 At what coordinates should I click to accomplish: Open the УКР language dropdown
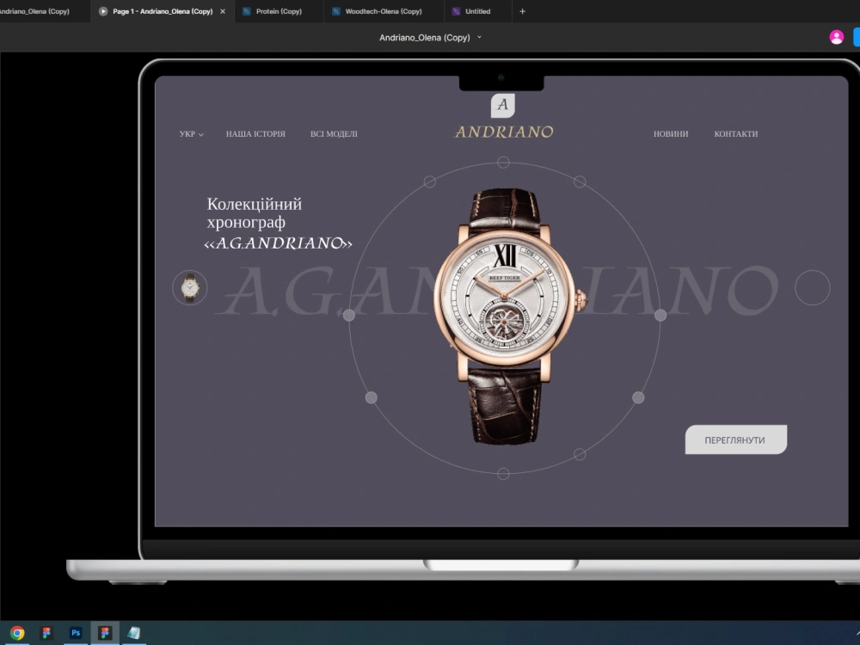pos(192,134)
